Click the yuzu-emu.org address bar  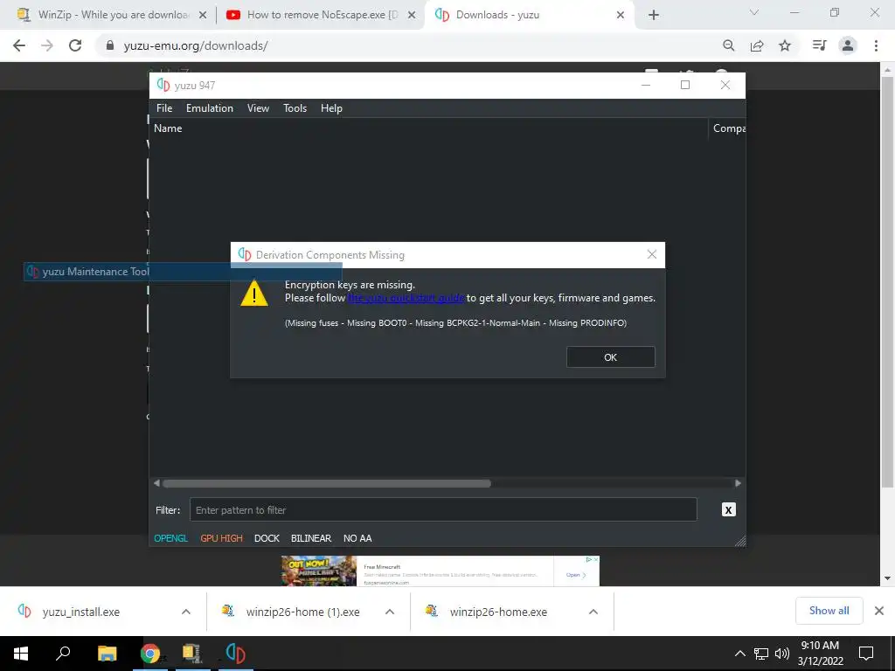pyautogui.click(x=195, y=45)
